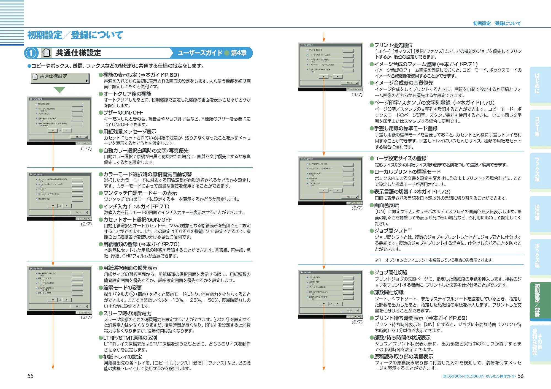Open the 送信編 side tab
Viewport: 551px width, 389px height.
tap(540, 215)
